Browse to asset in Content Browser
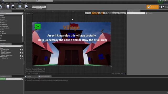 coord(13,7)
